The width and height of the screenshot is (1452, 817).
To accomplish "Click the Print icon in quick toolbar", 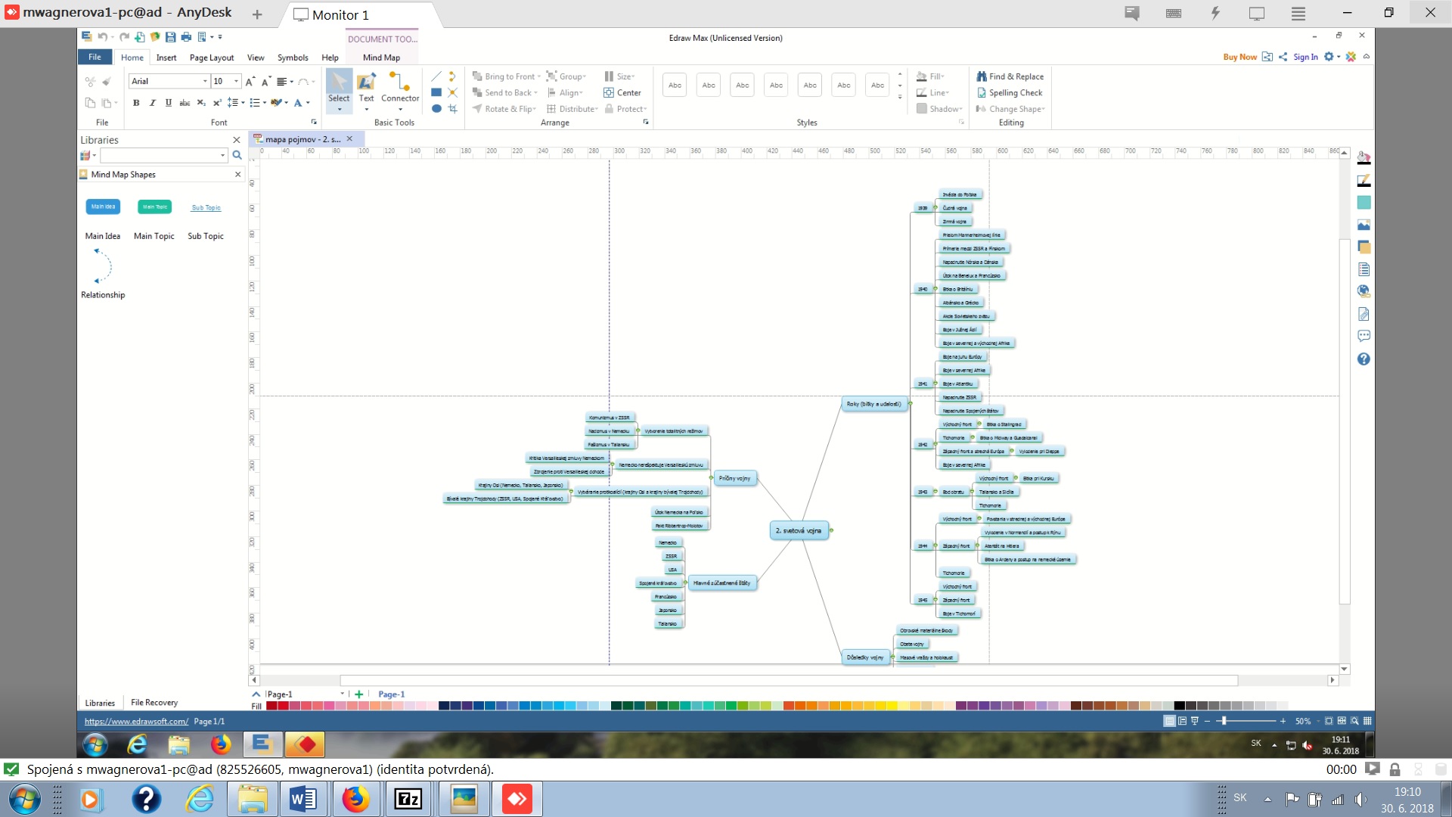I will click(x=186, y=37).
